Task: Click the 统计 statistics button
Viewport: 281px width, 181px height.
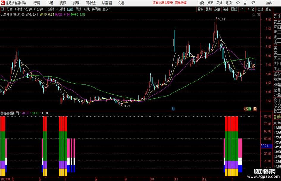Action: [225, 9]
